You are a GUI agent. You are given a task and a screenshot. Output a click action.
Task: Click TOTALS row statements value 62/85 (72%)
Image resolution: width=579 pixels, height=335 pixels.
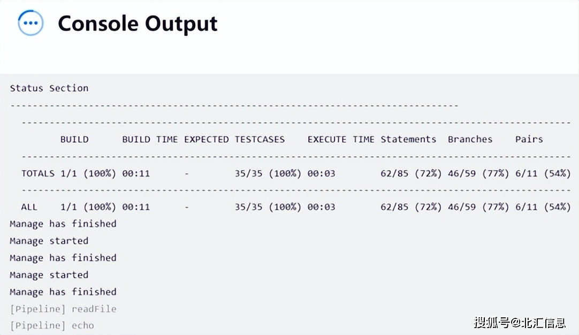[x=411, y=173]
